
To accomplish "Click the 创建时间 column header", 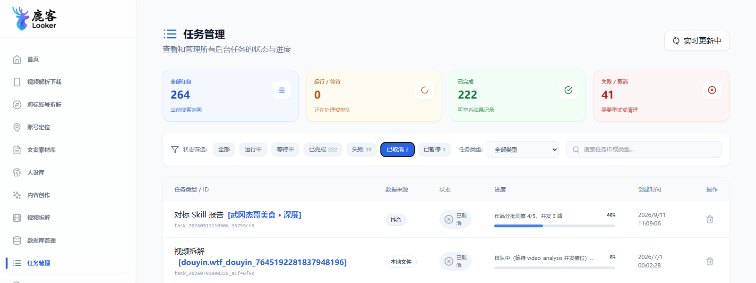I will click(649, 190).
